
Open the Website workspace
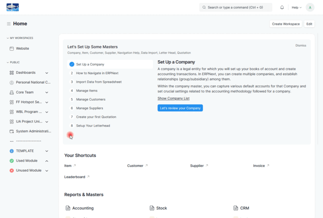pos(22,49)
